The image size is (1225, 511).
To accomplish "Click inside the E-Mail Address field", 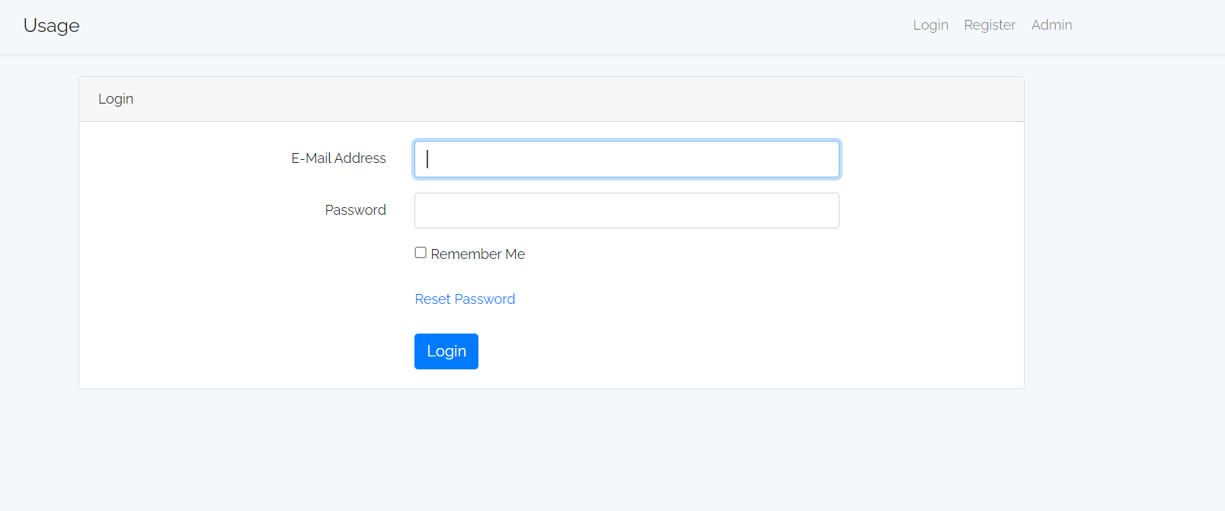I will [x=626, y=158].
